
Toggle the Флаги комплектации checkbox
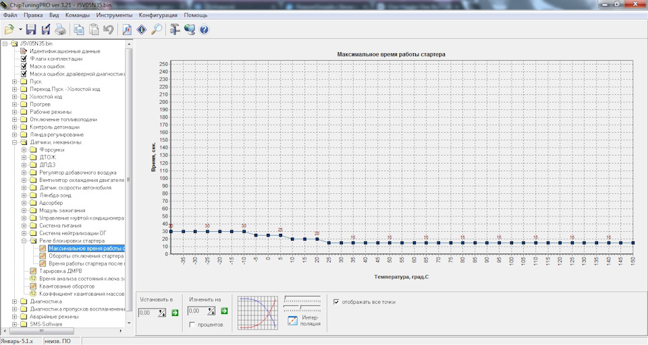(x=24, y=59)
